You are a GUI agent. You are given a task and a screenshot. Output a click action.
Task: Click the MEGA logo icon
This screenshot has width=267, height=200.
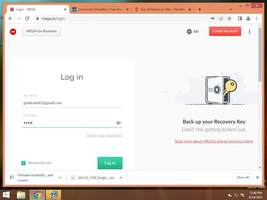[13, 32]
